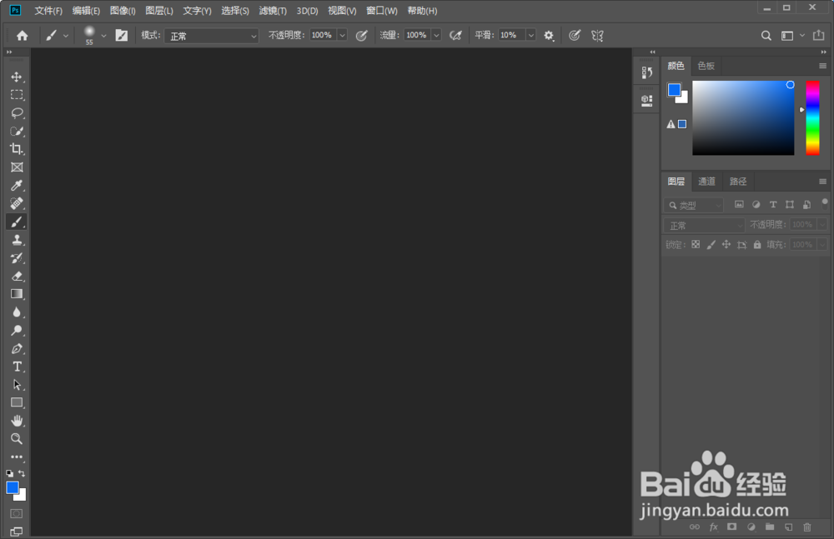Open the search magnifier icon
834x539 pixels.
[766, 36]
